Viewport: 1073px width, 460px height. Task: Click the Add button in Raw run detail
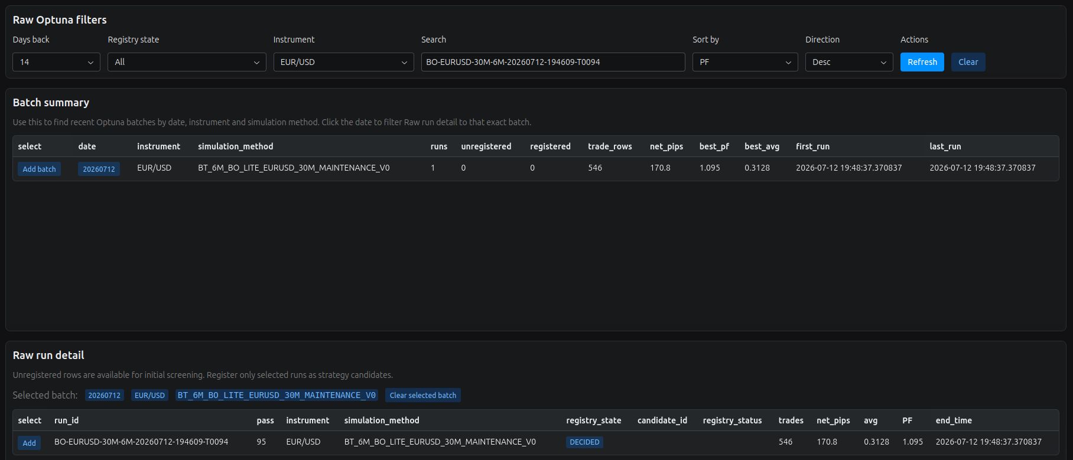click(x=29, y=443)
